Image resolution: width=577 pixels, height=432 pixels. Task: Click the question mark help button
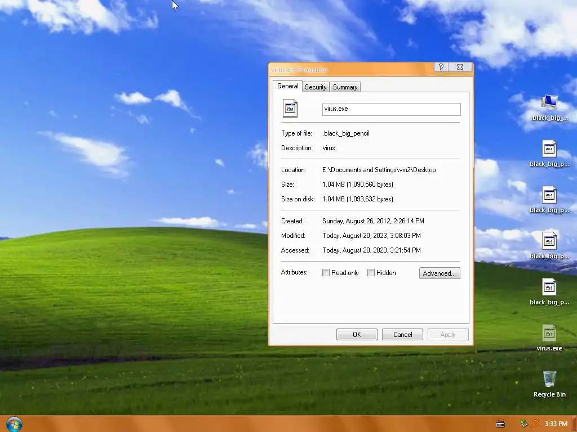441,67
